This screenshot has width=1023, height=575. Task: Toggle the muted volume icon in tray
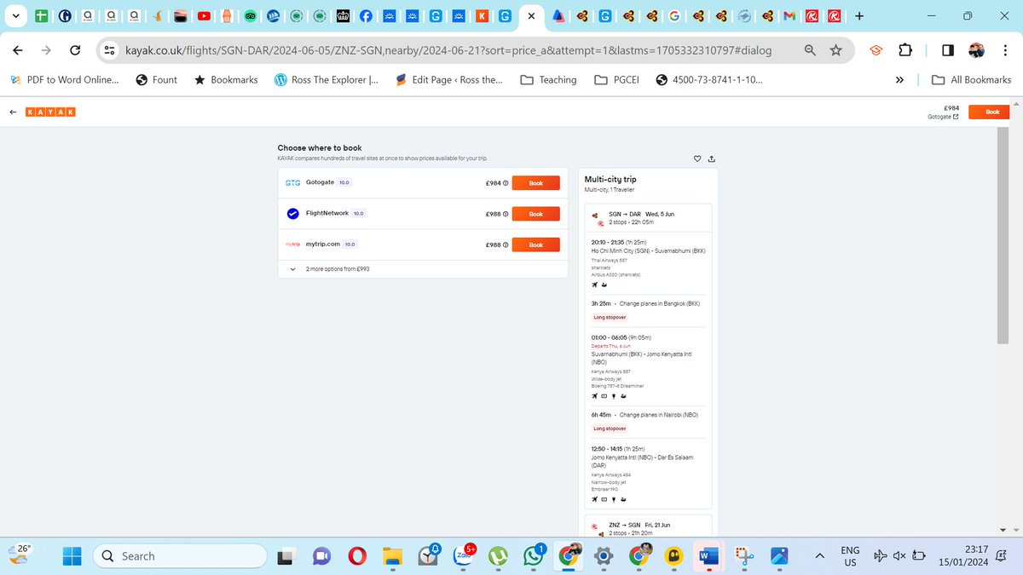point(899,556)
